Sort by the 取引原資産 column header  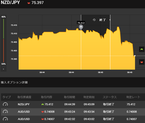(x=24, y=97)
